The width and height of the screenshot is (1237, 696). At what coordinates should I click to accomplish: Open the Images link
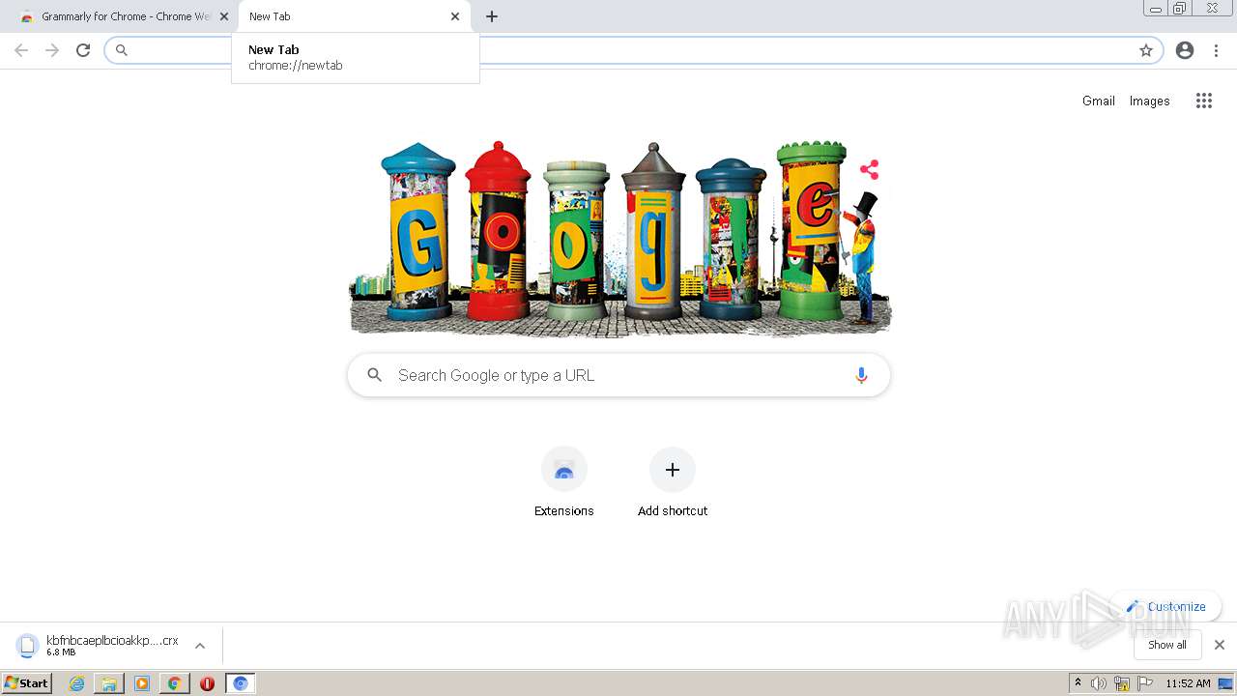coord(1150,101)
